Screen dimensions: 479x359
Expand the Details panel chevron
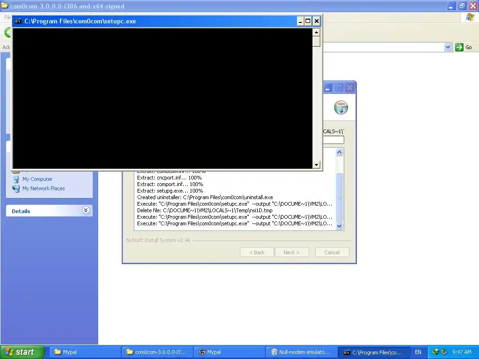(x=86, y=210)
